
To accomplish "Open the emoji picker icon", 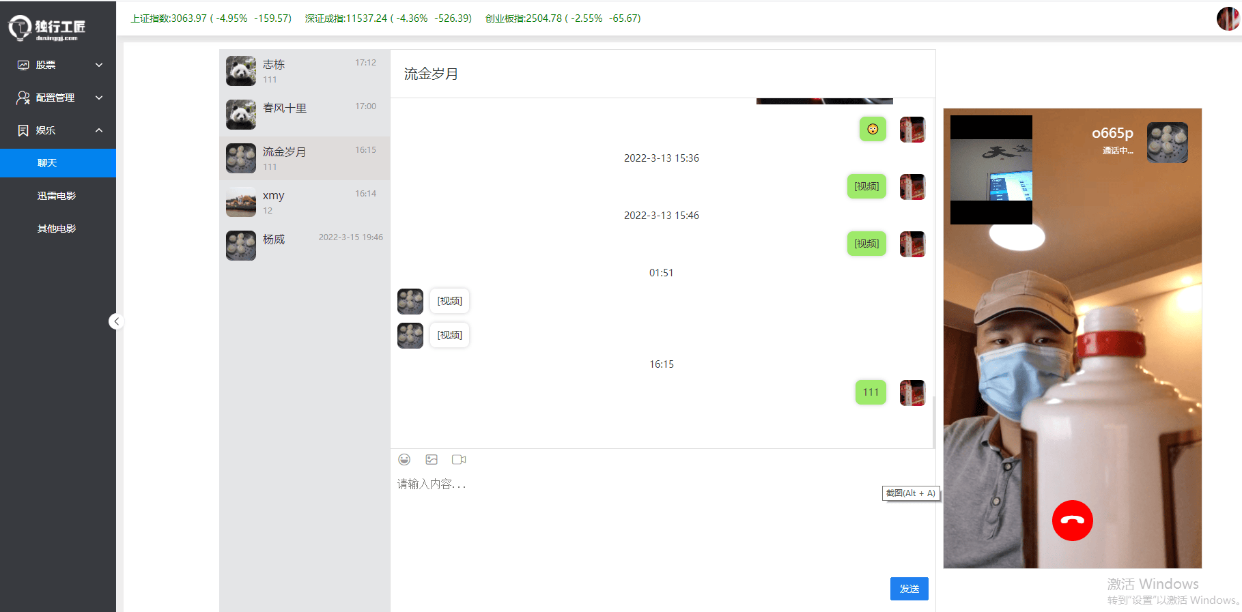I will [x=404, y=460].
